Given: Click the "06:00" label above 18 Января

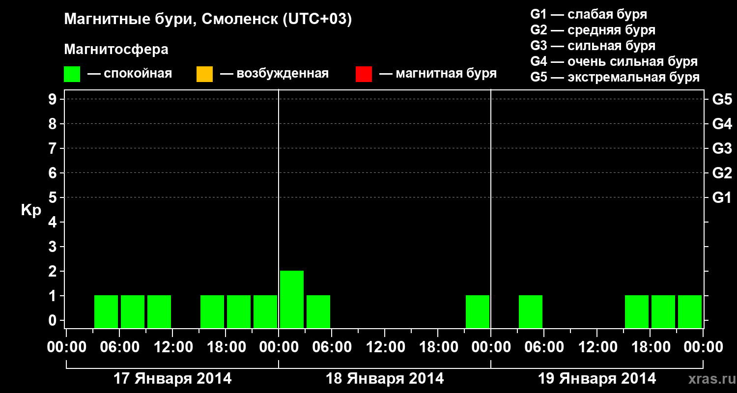Looking at the screenshot, I should pos(331,347).
